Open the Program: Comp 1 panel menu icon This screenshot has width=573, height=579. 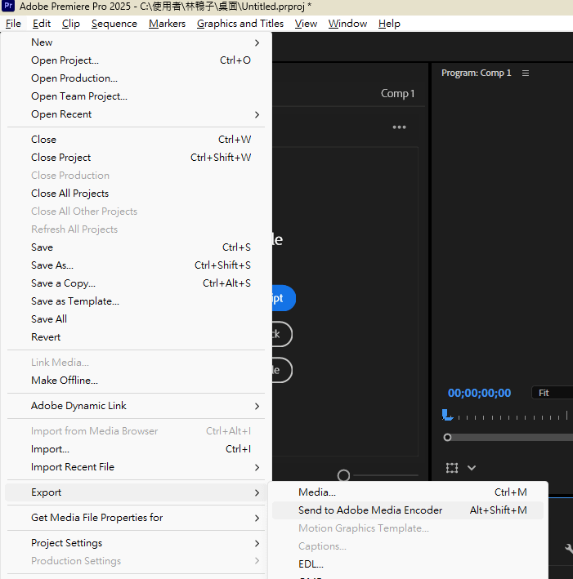coord(526,73)
